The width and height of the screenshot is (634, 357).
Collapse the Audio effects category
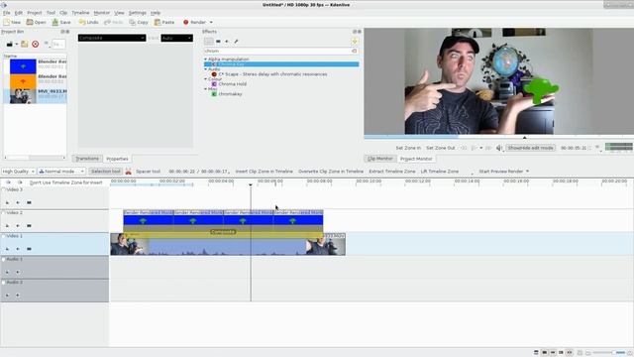pyautogui.click(x=206, y=69)
